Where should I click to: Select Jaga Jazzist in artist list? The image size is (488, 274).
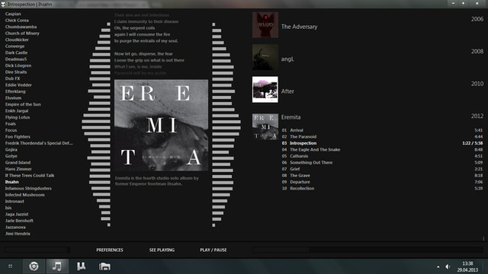click(x=17, y=214)
